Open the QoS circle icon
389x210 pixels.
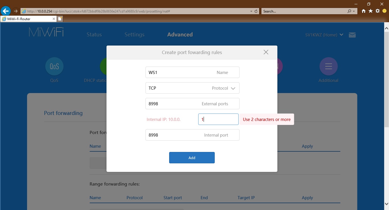[54, 66]
